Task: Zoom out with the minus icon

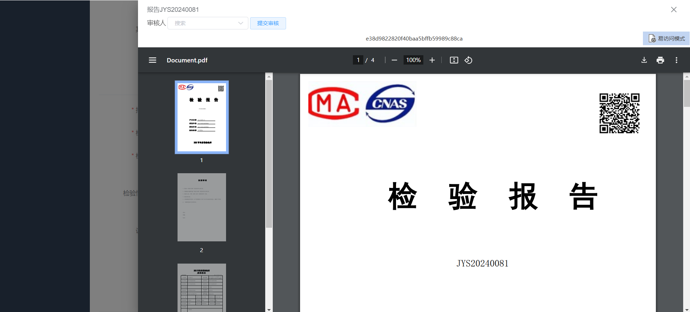Action: pos(394,60)
